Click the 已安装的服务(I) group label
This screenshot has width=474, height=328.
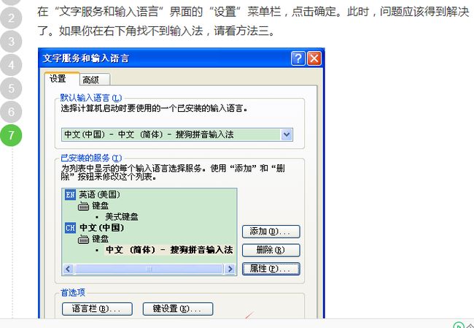pos(90,158)
